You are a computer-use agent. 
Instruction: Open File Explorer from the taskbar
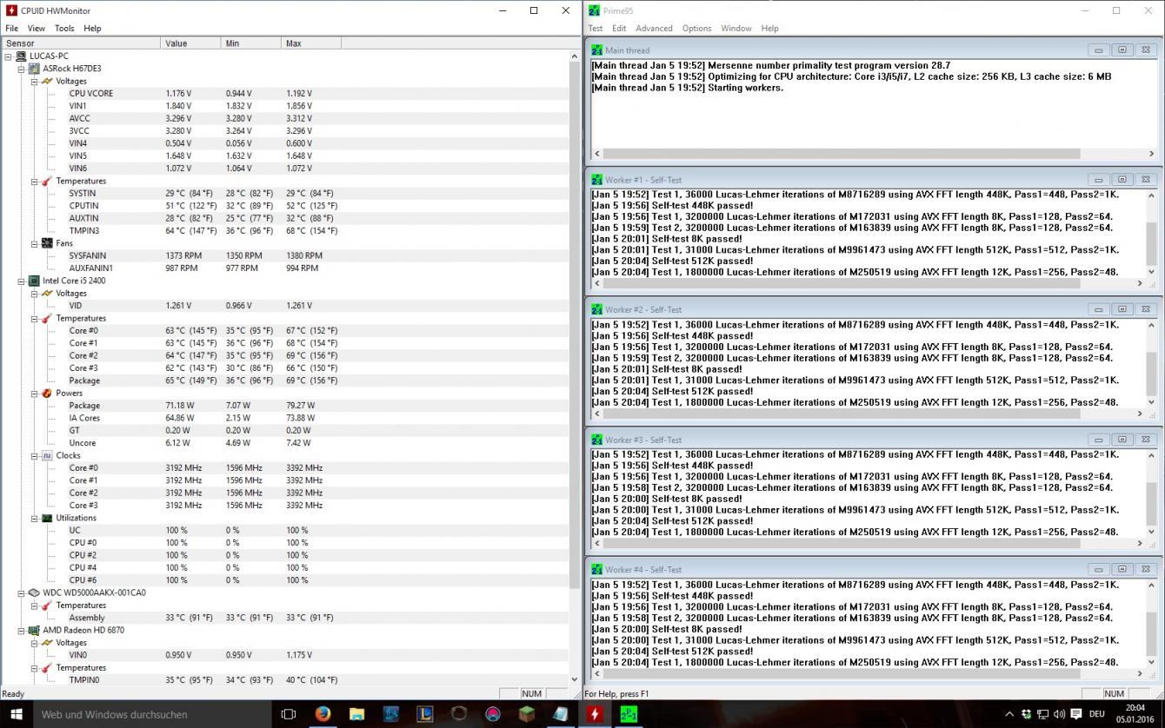[x=356, y=714]
